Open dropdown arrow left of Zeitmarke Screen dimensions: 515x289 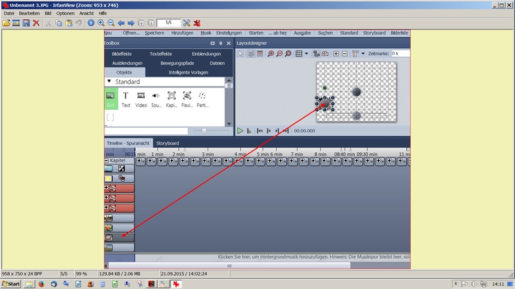pyautogui.click(x=363, y=53)
